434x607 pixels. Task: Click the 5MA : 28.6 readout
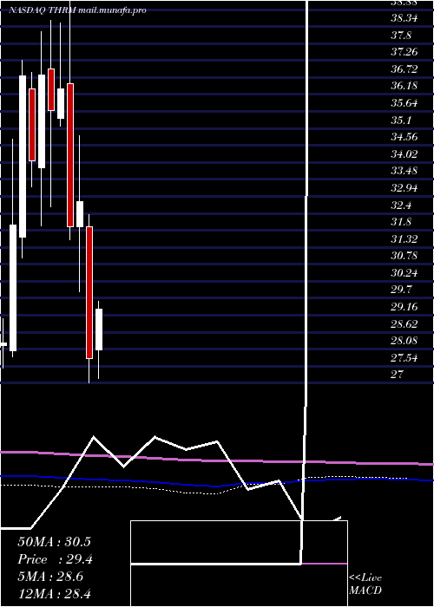(50, 576)
